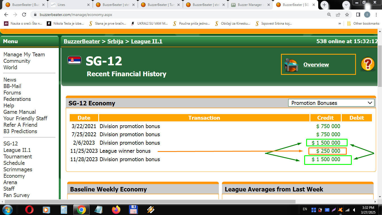Go back with browser back arrow
This screenshot has width=382, height=215.
tap(6, 15)
